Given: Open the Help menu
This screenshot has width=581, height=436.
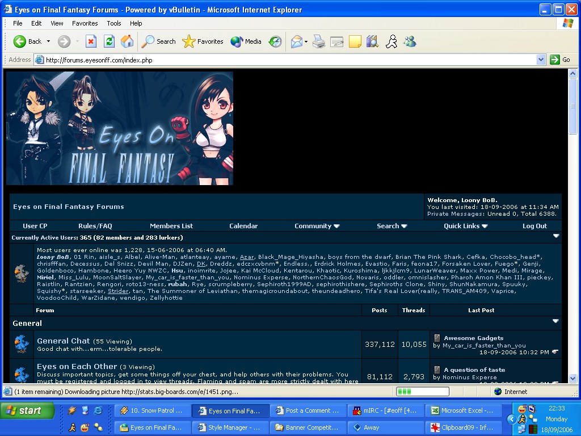Looking at the screenshot, I should (x=136, y=23).
